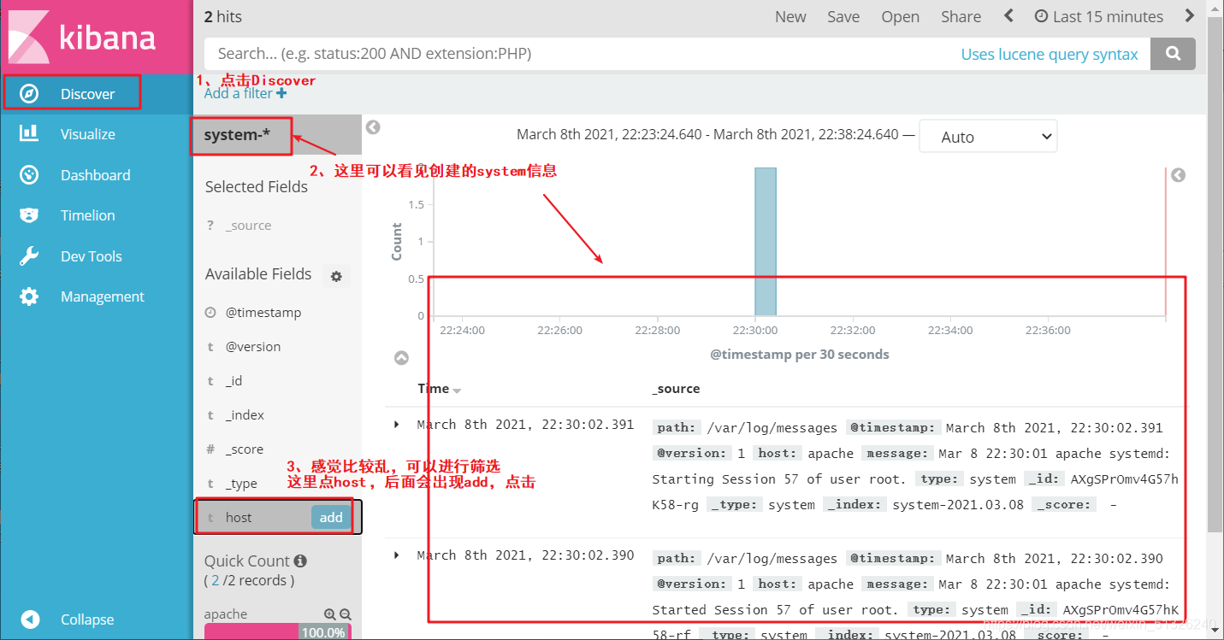
Task: Click the apache 100.0% count bar
Action: [x=278, y=632]
